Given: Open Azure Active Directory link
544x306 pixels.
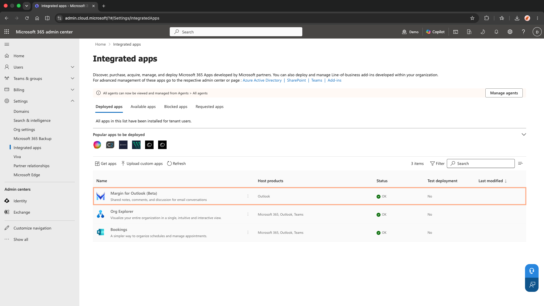Looking at the screenshot, I should [x=262, y=80].
